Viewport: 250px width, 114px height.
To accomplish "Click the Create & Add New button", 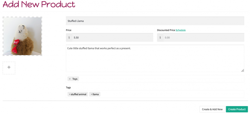I will coord(212,109).
